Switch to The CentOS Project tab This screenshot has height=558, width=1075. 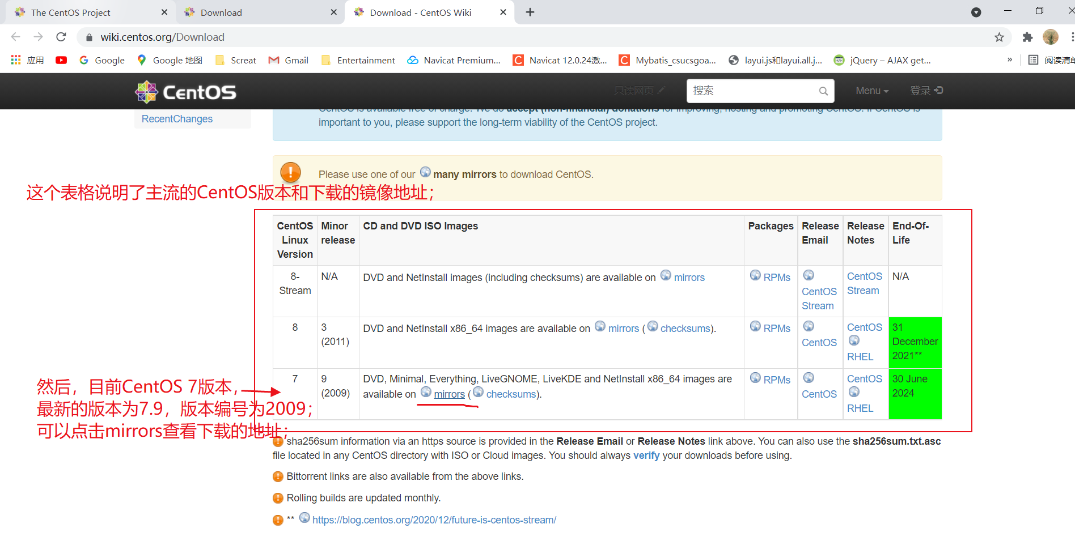point(91,12)
